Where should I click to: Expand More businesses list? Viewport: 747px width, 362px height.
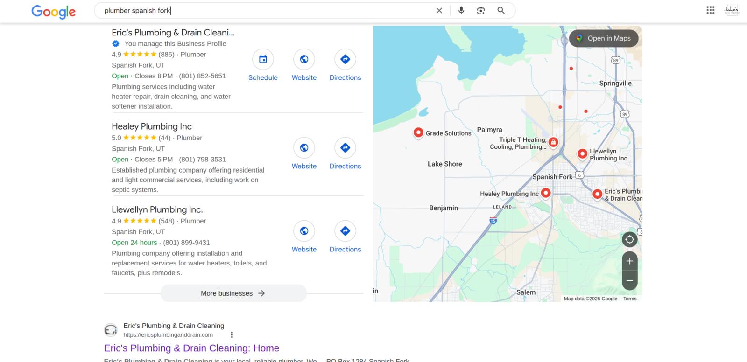pyautogui.click(x=233, y=293)
